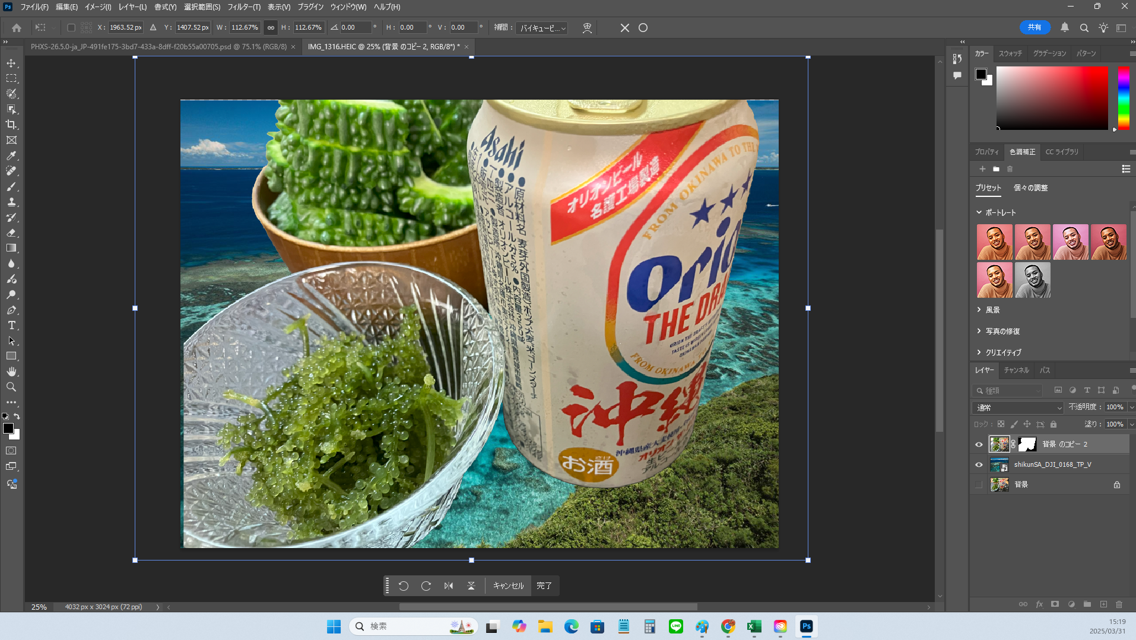Open the layer blend mode 通常 dropdown

1017,407
